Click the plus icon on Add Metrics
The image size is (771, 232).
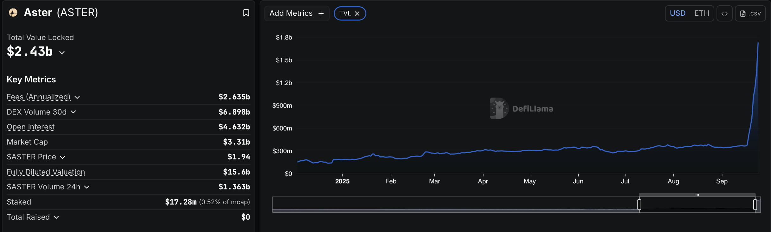[321, 14]
